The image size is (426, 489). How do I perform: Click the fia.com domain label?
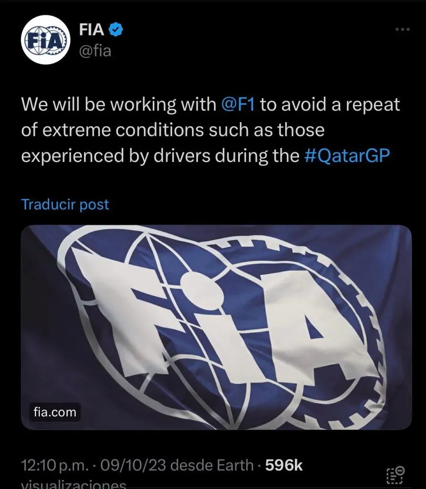(55, 412)
